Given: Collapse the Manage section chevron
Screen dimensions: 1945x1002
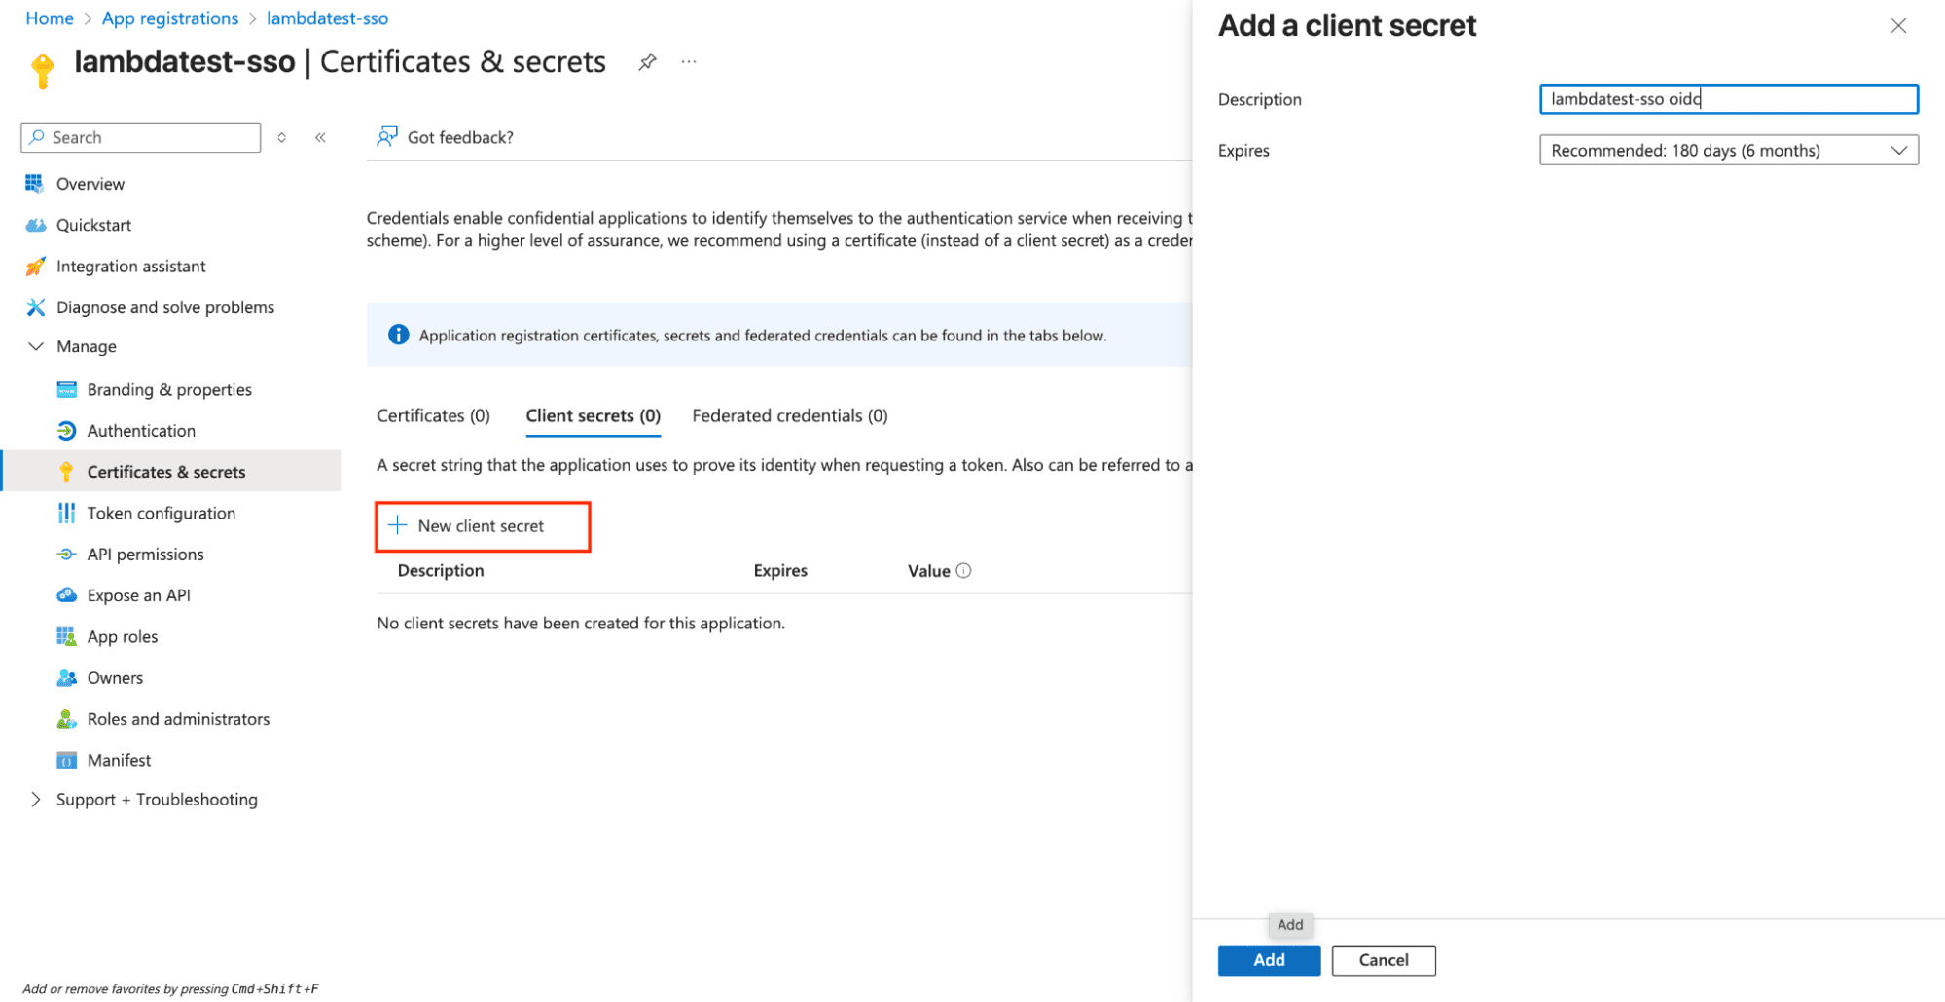Looking at the screenshot, I should (35, 346).
